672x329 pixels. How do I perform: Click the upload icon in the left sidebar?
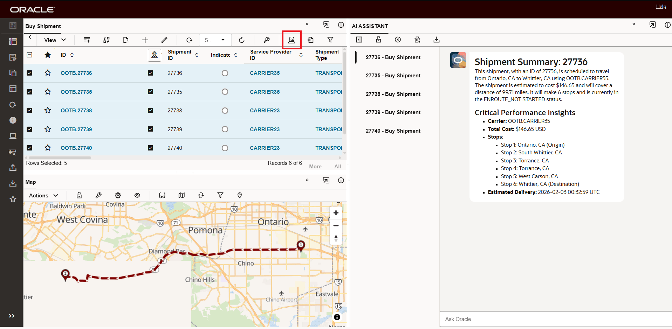[x=13, y=167]
